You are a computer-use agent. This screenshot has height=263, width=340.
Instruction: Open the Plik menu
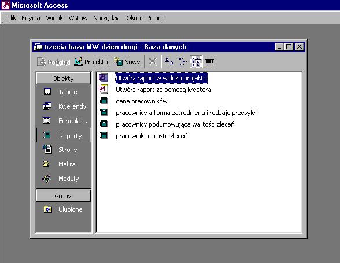tap(12, 18)
